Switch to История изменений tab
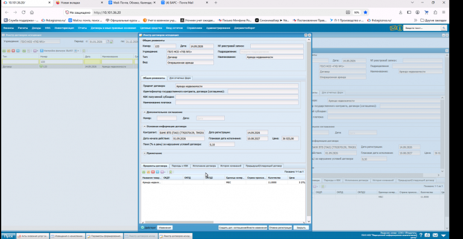463x239 pixels. (231, 166)
